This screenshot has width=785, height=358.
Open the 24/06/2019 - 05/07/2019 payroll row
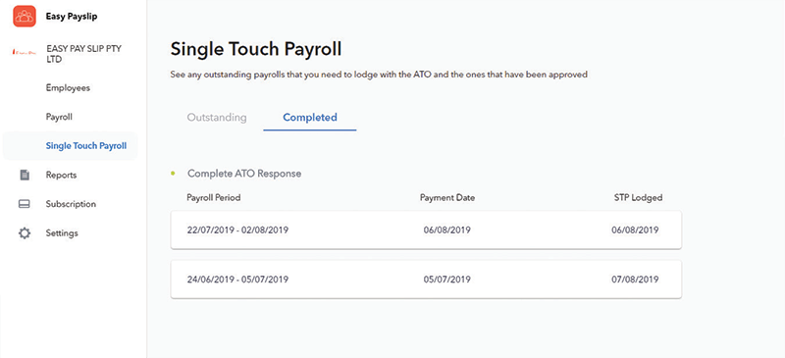point(426,279)
